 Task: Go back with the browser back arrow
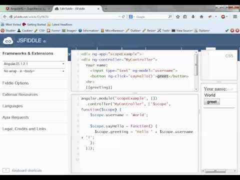click(5, 17)
